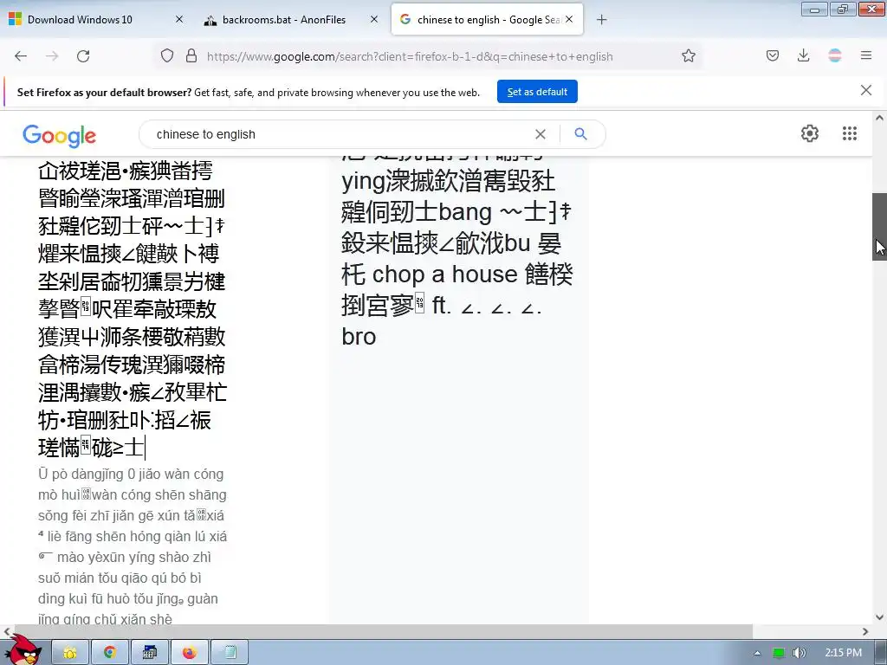Click the translated word 'bro'
This screenshot has width=887, height=665.
point(359,337)
